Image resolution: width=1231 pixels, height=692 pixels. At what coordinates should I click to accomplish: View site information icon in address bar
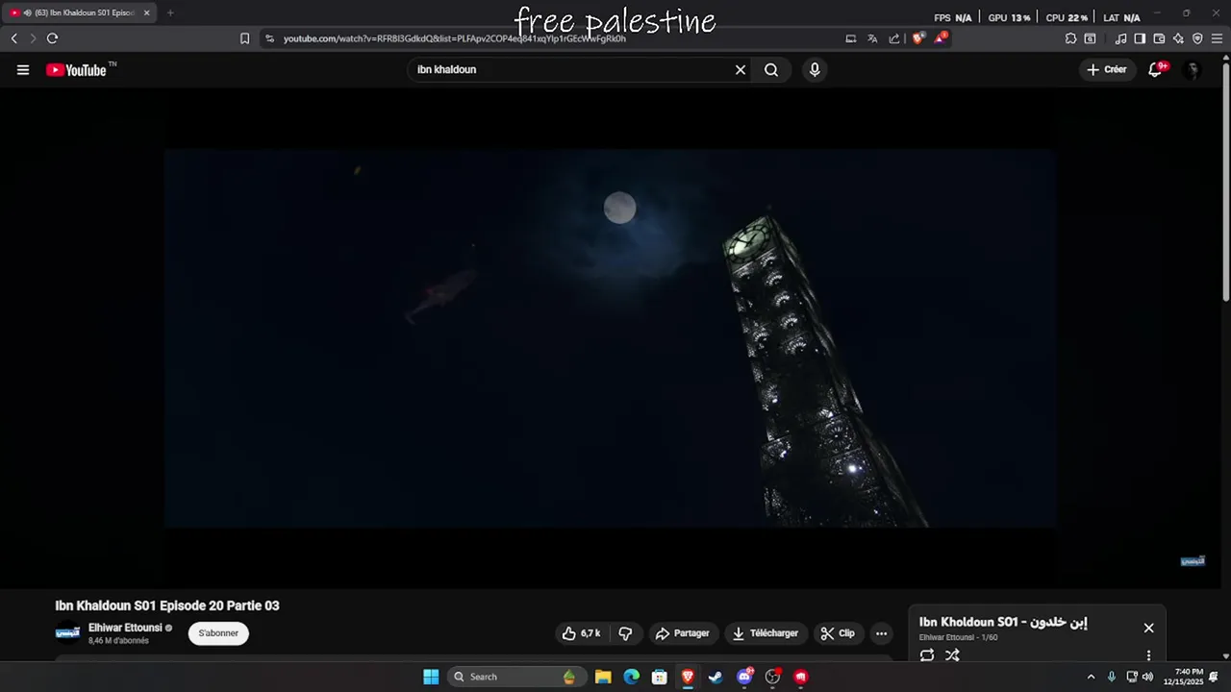[269, 38]
